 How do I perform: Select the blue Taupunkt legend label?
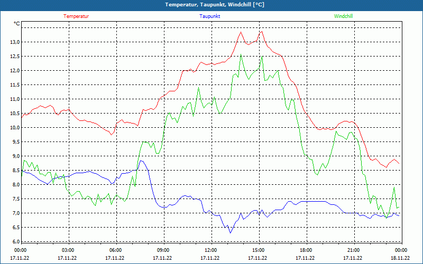point(210,16)
